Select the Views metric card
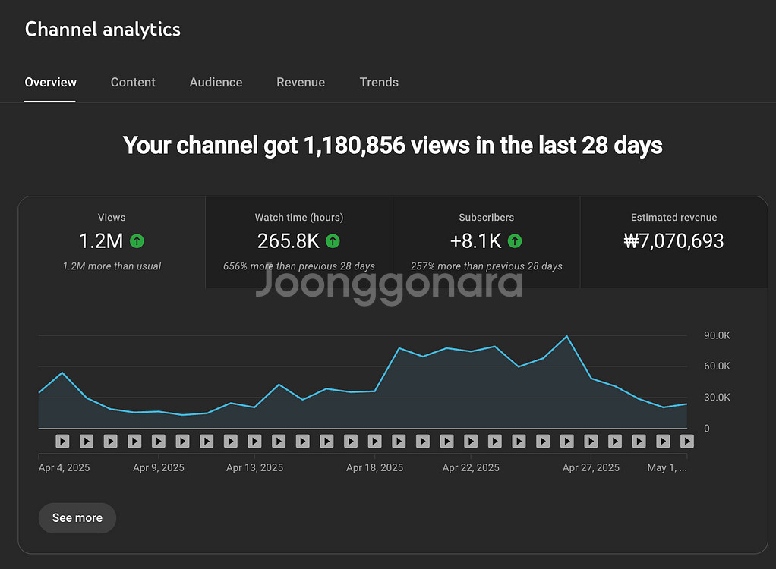Image resolution: width=776 pixels, height=569 pixels. point(112,242)
